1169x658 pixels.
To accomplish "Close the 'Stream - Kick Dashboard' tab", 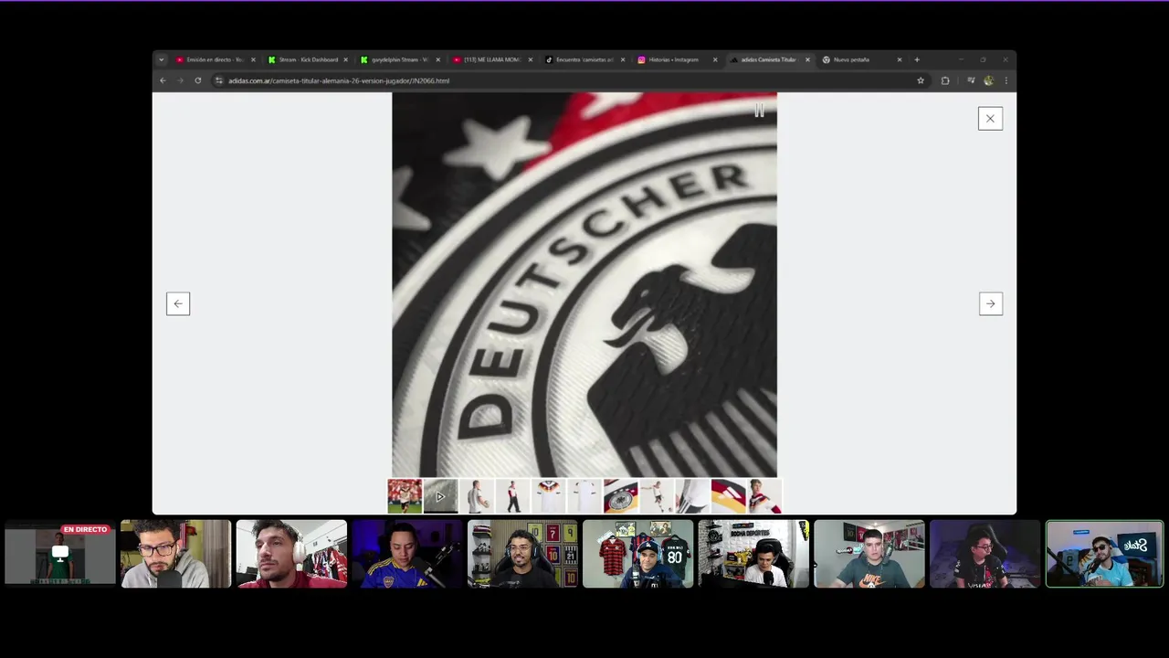I will (x=345, y=59).
